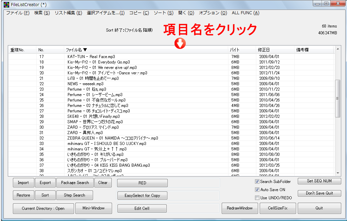Click the RED button

coord(142,183)
